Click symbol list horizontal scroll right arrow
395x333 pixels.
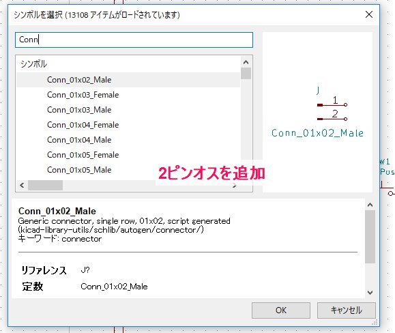(x=235, y=186)
